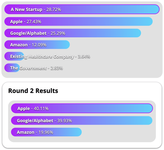Click the Round 2 Results heading

[x=33, y=91]
